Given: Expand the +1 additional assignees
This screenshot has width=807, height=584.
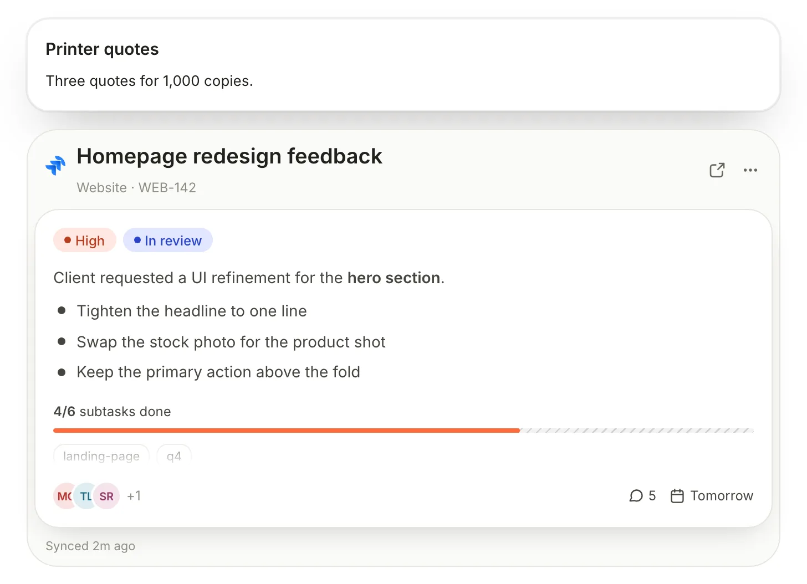Looking at the screenshot, I should (134, 496).
